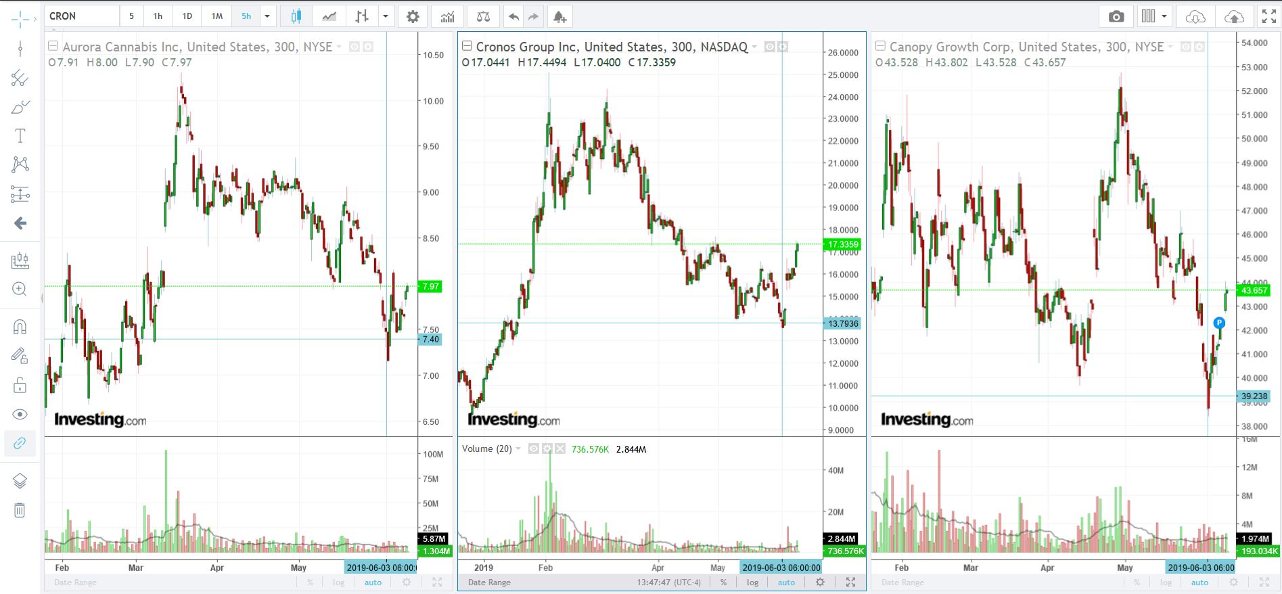Image resolution: width=1282 pixels, height=594 pixels.
Task: Toggle the chart sync link icon
Action: pyautogui.click(x=20, y=443)
